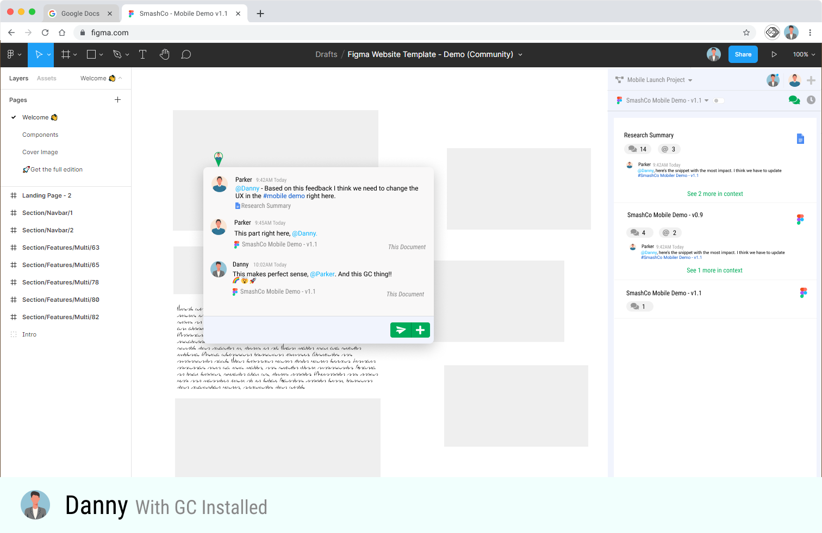The image size is (822, 533).
Task: Bookmark page with star icon
Action: [746, 33]
